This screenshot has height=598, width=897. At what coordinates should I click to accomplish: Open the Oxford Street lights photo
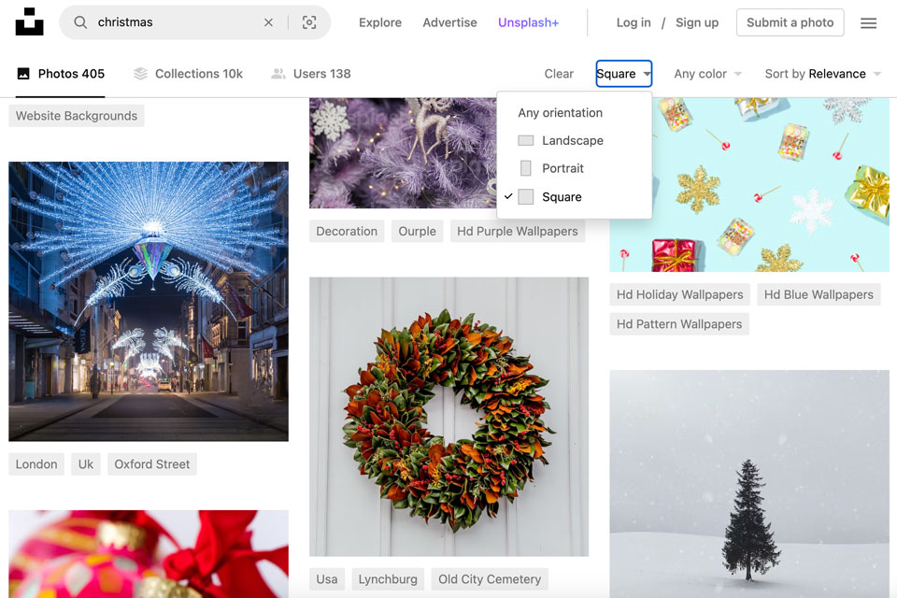(x=149, y=302)
